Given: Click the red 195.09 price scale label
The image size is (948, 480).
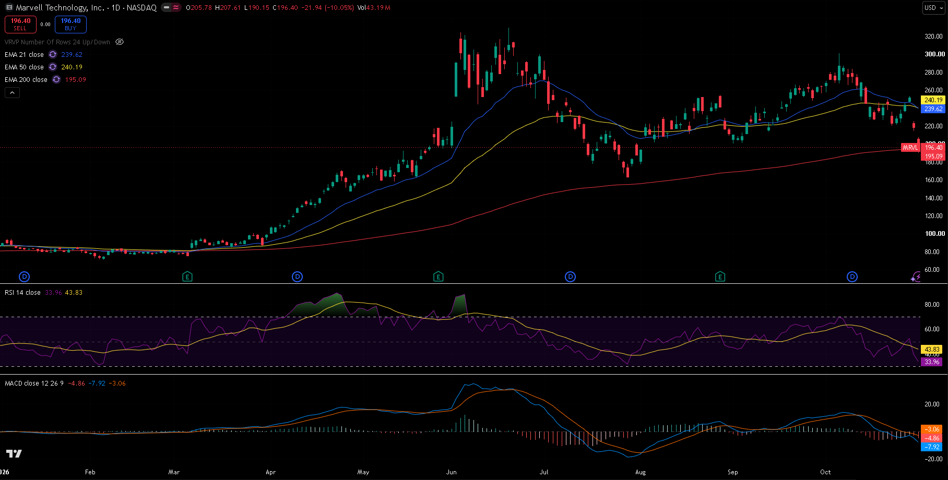Looking at the screenshot, I should 933,157.
